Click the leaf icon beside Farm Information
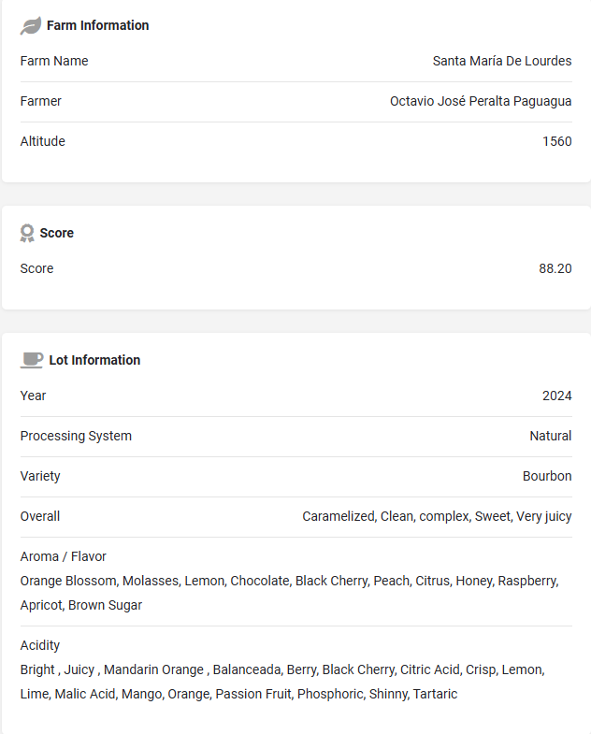 (x=31, y=26)
